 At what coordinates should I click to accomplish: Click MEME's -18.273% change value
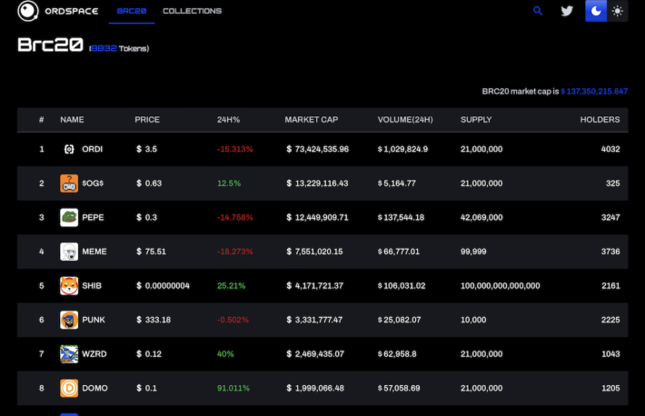click(x=235, y=252)
